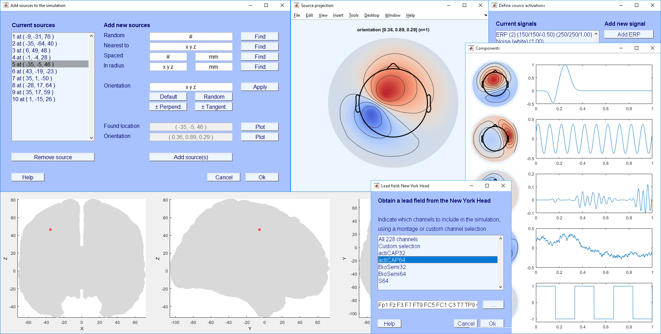The height and width of the screenshot is (334, 661).
Task: Open the Insert menu in Source projection
Action: (338, 15)
